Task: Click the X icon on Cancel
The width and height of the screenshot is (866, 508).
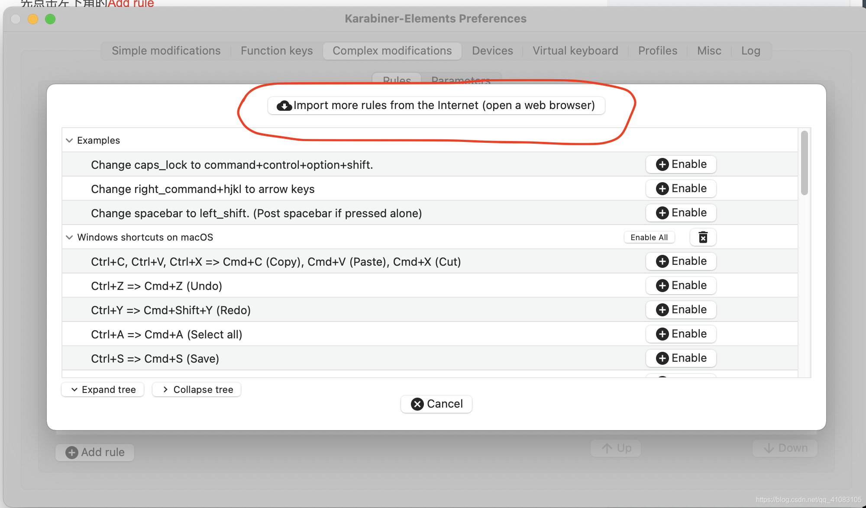Action: (x=417, y=404)
